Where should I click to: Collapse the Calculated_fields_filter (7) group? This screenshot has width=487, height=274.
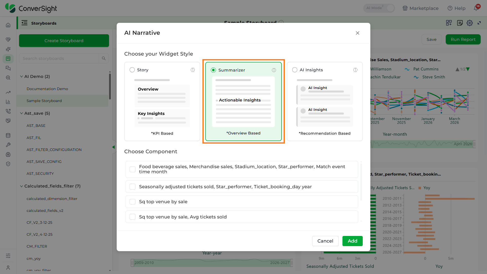click(x=22, y=186)
